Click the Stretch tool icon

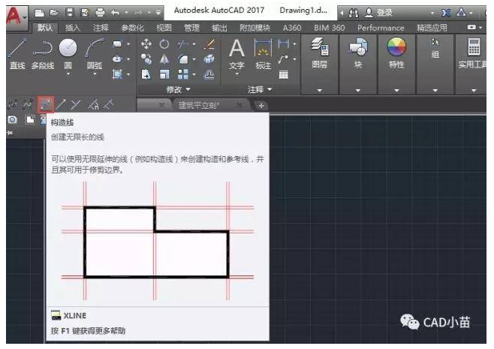pos(146,74)
